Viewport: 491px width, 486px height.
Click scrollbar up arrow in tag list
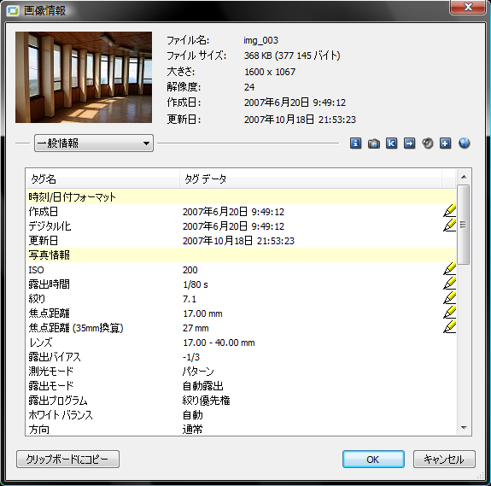pyautogui.click(x=464, y=178)
